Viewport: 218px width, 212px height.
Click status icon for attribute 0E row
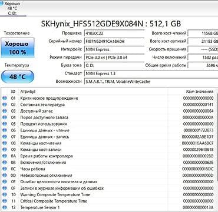pos(4,181)
